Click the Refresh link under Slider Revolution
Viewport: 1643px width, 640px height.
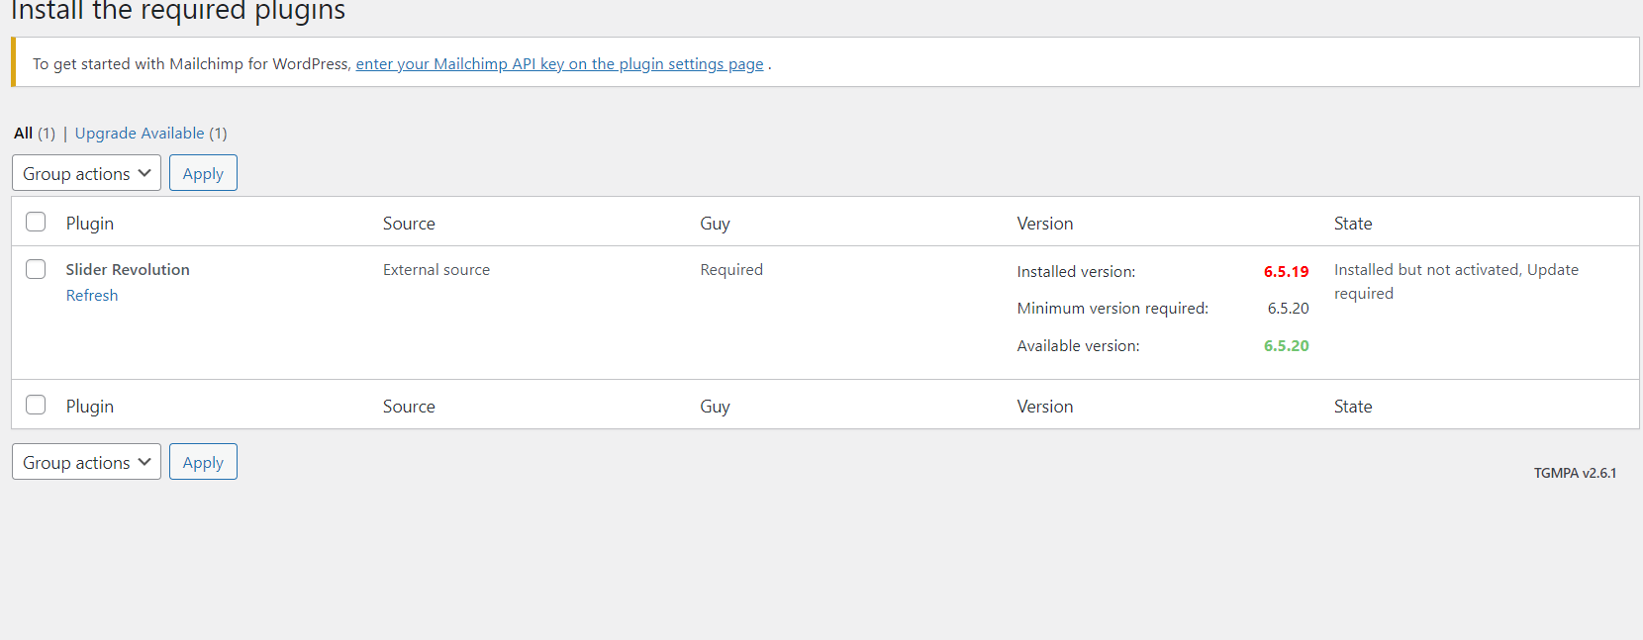[x=92, y=296]
